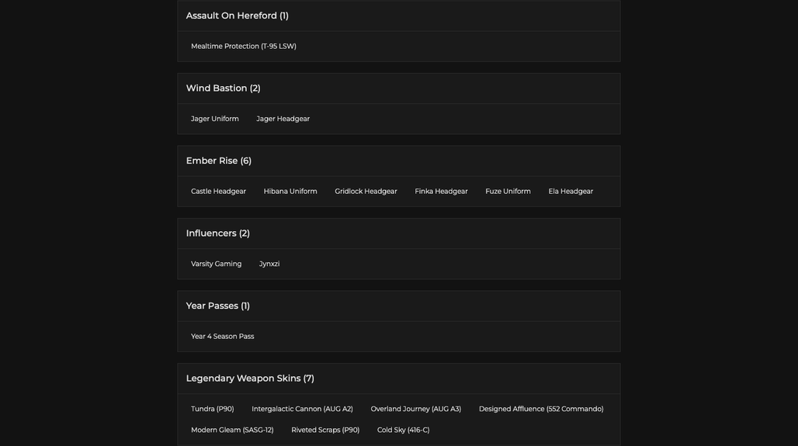Select the Ela Headgear entry
The image size is (798, 446).
click(571, 192)
